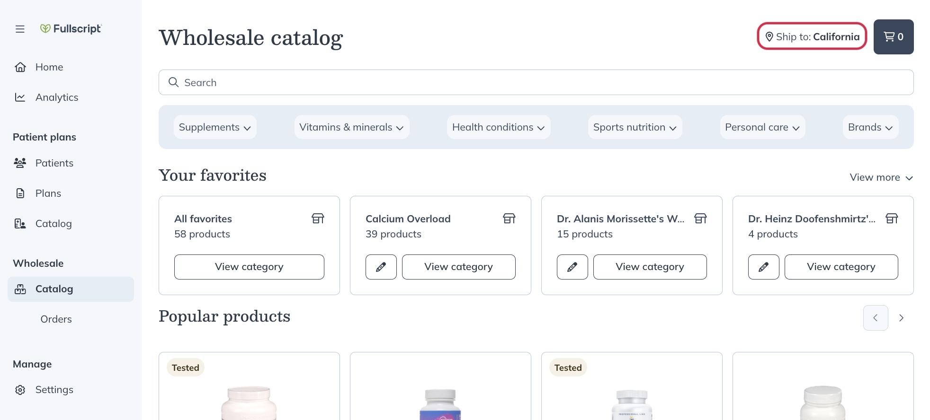Expand the Brands filter
Screen dimensions: 930x420
click(x=870, y=127)
